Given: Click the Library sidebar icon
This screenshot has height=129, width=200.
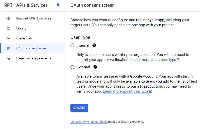Looking at the screenshot, I should click(x=8, y=28).
